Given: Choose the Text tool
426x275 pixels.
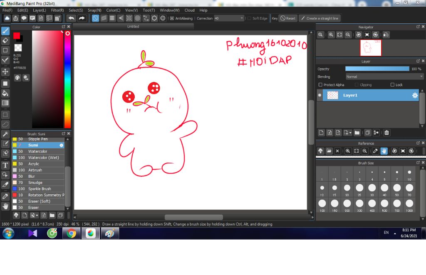Looking at the screenshot, I should tap(5, 165).
